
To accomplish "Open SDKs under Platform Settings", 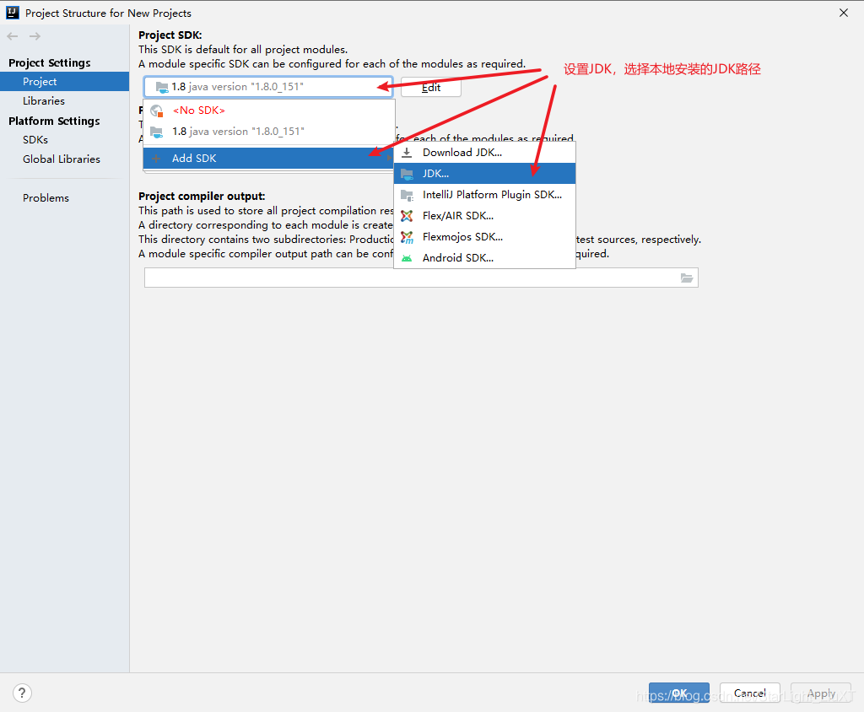I will coord(35,140).
